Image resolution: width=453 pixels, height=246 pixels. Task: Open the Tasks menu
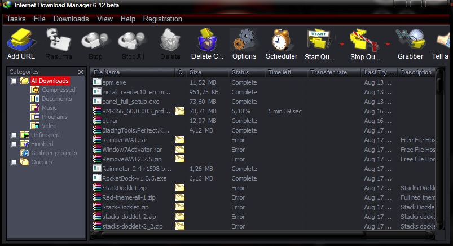point(16,19)
